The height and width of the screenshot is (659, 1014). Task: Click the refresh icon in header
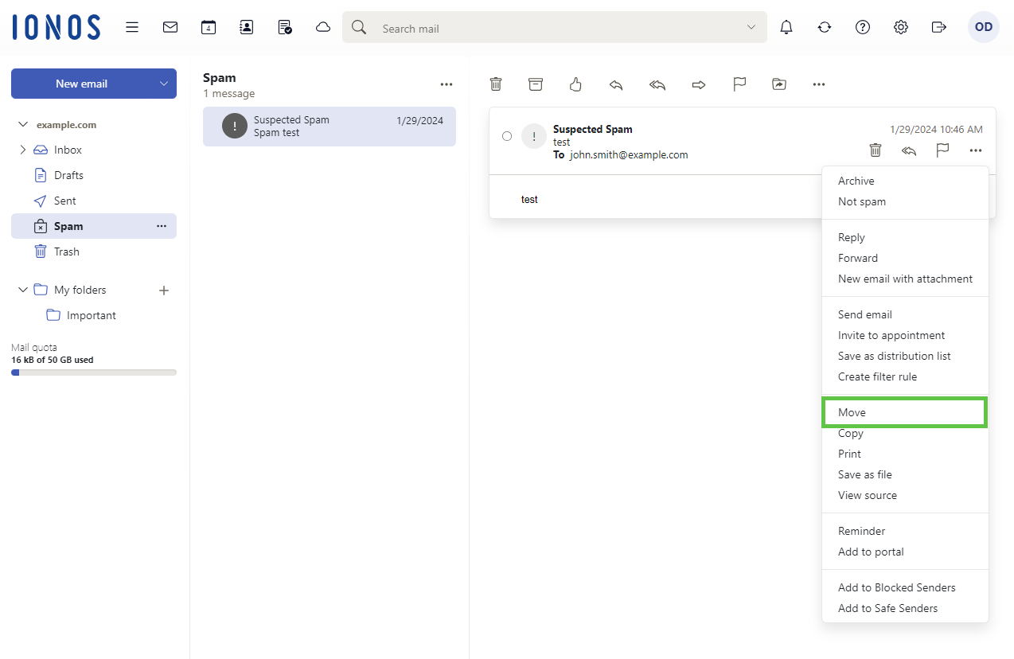(825, 27)
